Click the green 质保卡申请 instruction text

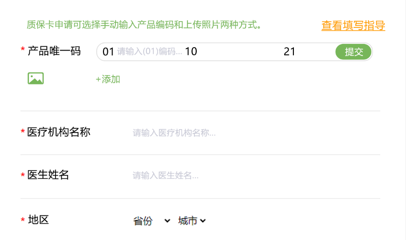coord(144,25)
